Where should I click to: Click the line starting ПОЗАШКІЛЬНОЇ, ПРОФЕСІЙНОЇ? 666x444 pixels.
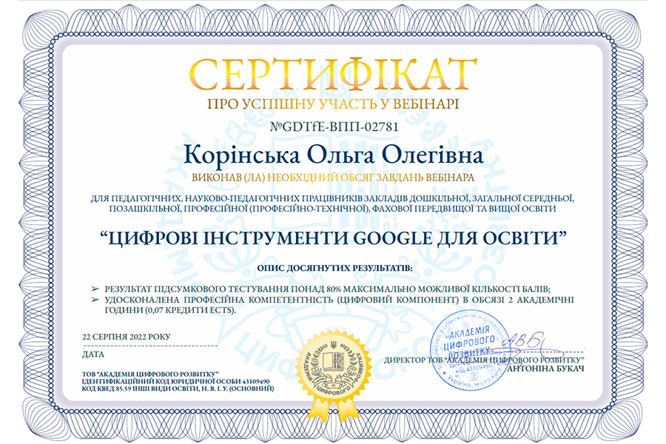point(332,209)
